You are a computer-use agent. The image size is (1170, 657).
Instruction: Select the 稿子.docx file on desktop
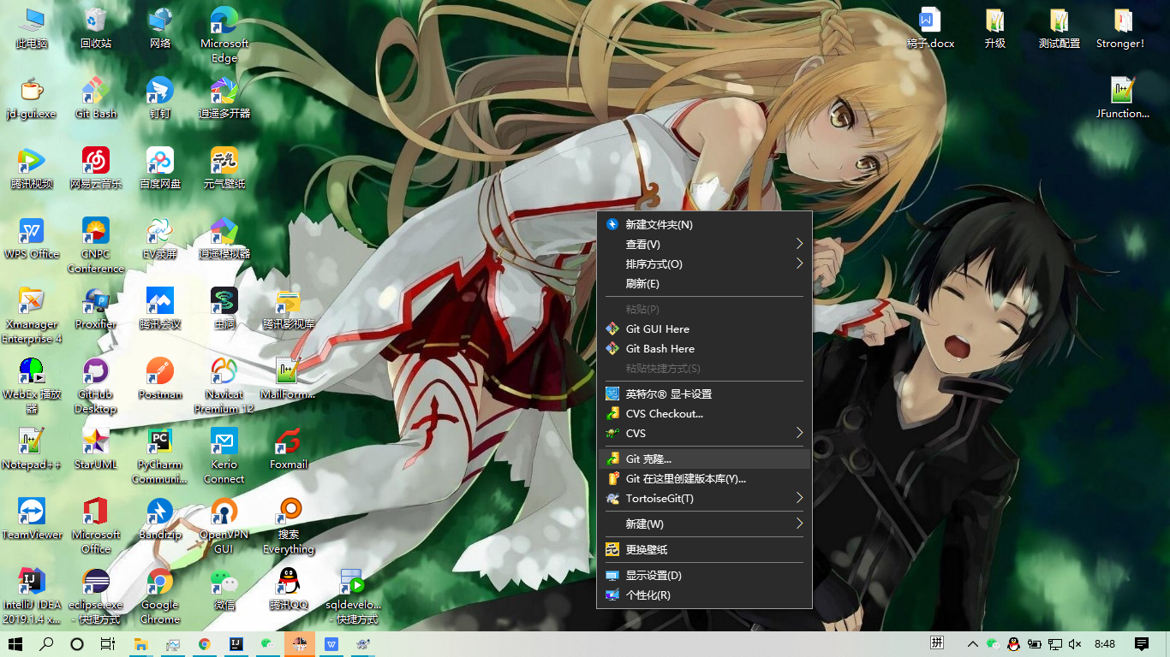[930, 27]
